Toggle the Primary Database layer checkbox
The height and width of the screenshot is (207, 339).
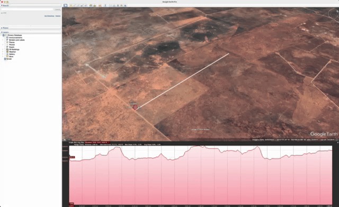(x=4, y=35)
